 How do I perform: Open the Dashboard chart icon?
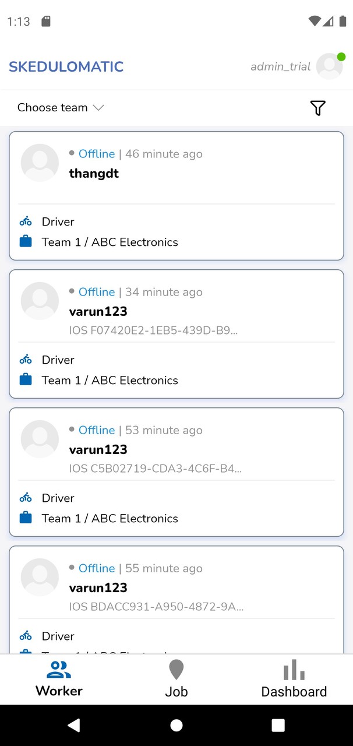[x=294, y=669]
